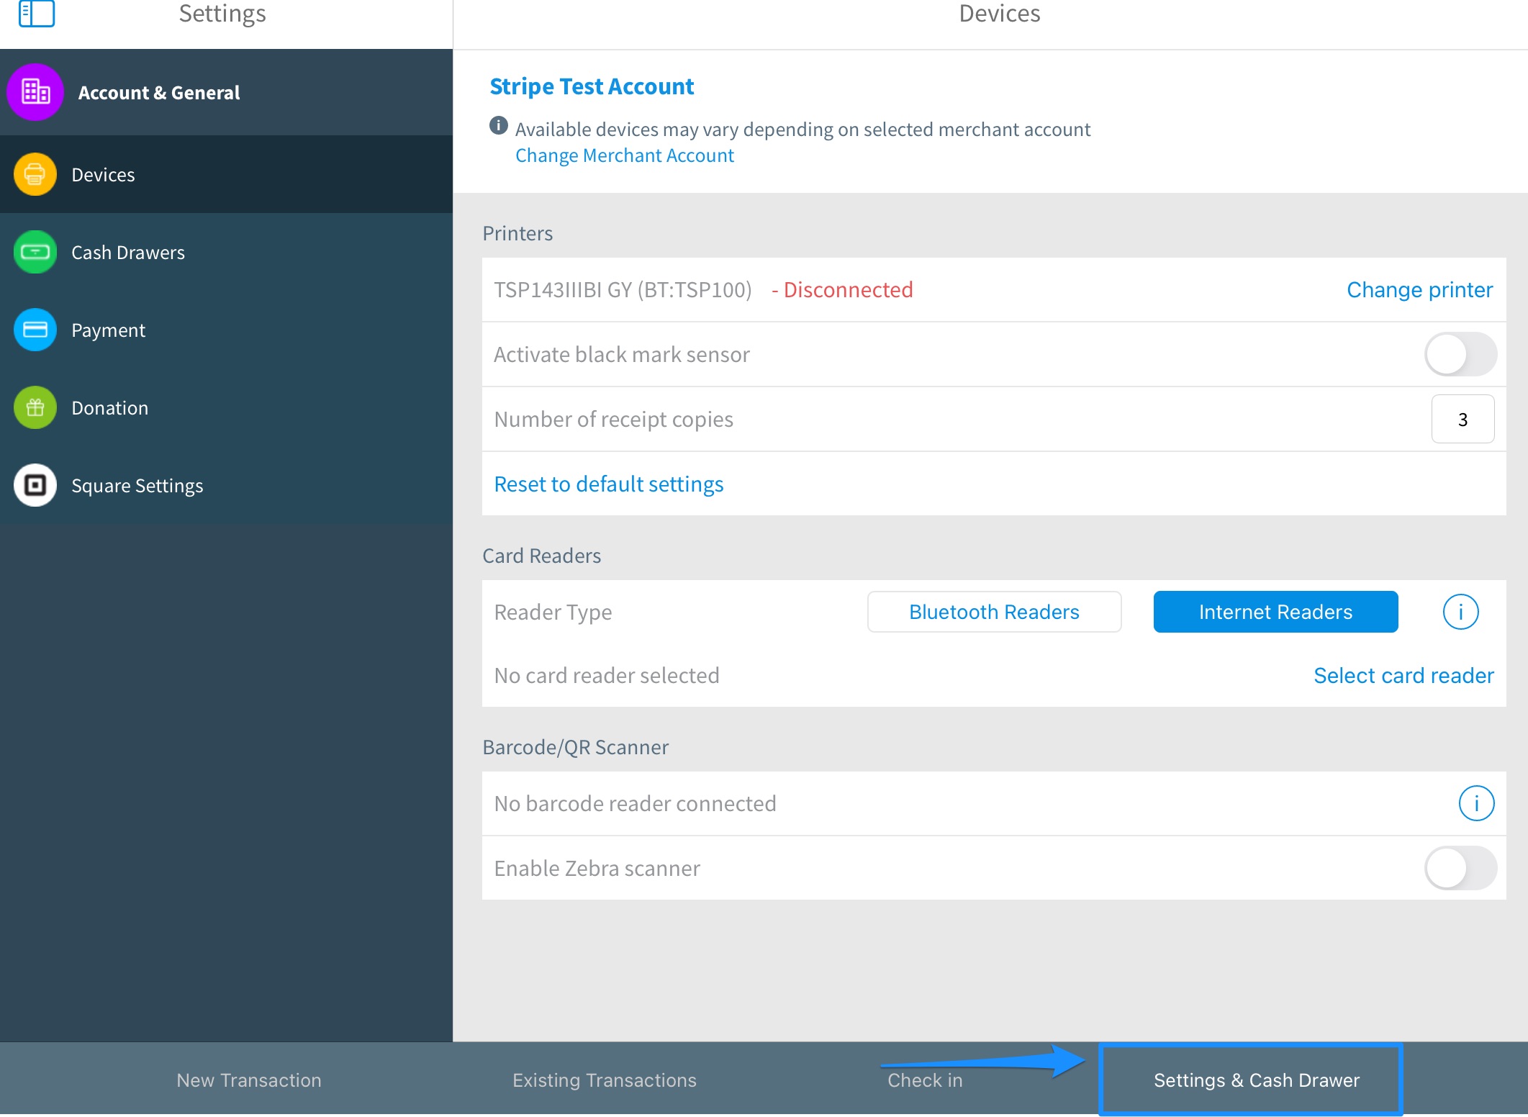This screenshot has width=1528, height=1117.
Task: Open New Transaction tab
Action: click(249, 1080)
